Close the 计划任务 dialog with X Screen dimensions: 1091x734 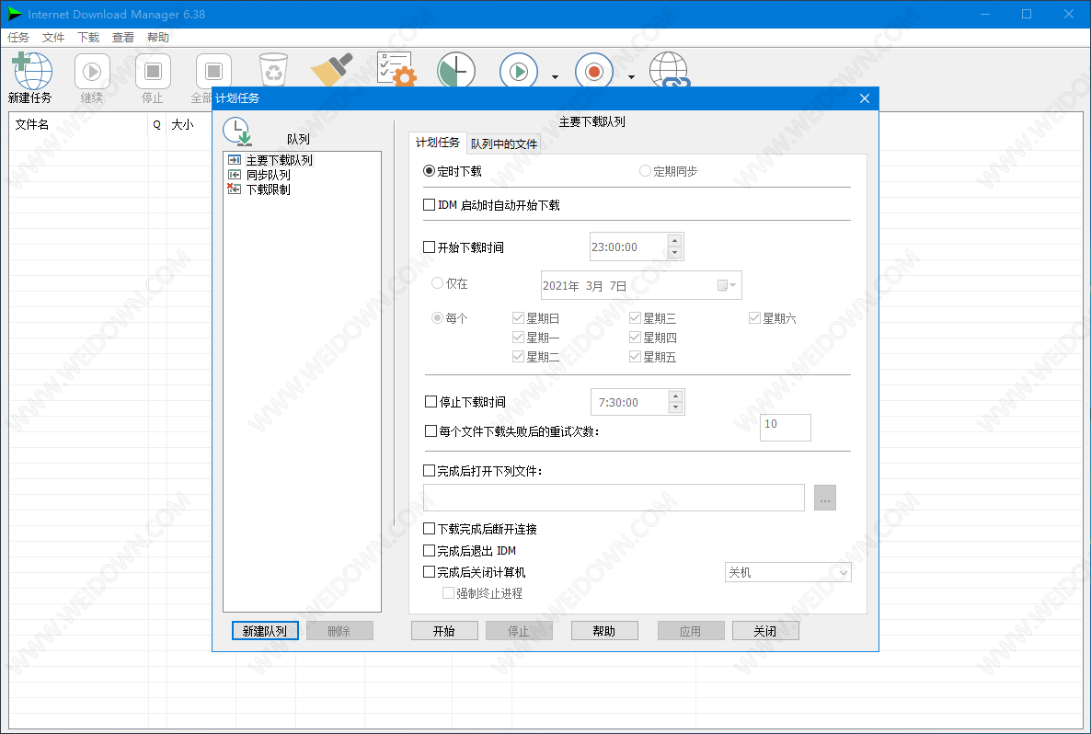pyautogui.click(x=864, y=98)
